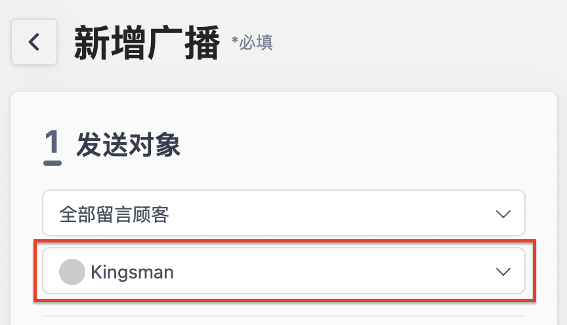This screenshot has height=325, width=567.
Task: Return to previous page via back button
Action: [34, 42]
